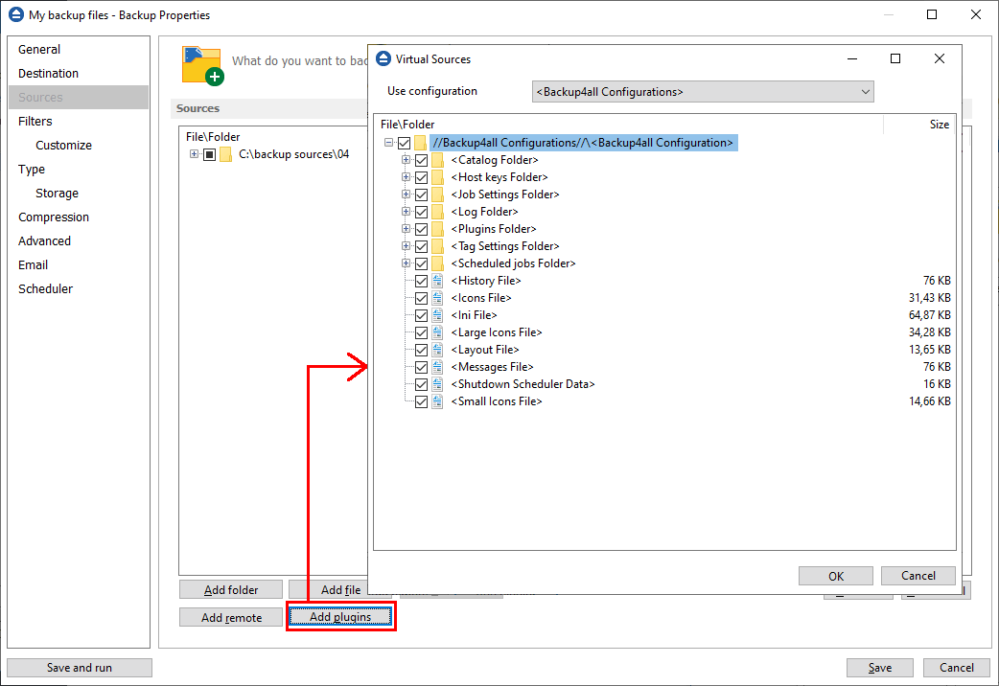Click the C:\backup sources\04 folder icon
The height and width of the screenshot is (686, 999).
tap(225, 154)
